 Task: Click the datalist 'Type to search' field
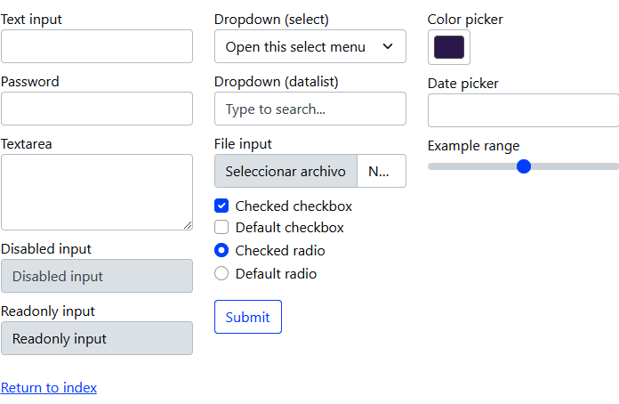(309, 109)
